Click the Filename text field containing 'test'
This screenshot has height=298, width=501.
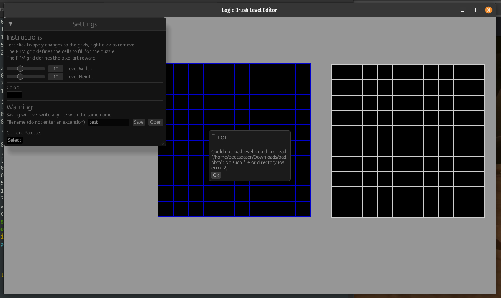(108, 122)
